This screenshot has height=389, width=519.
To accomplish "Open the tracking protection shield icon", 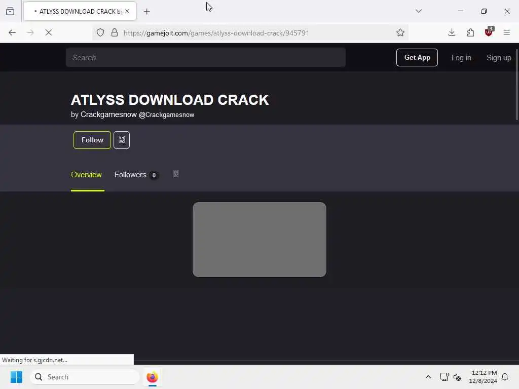I will (100, 32).
